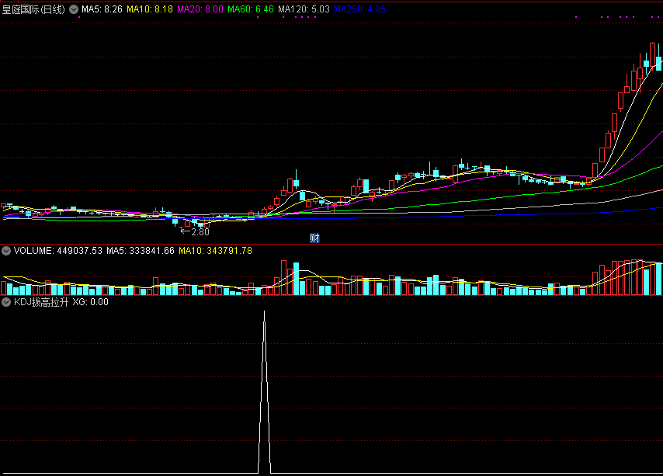Expand the main chart indicator dropdown arrow

click(x=74, y=9)
